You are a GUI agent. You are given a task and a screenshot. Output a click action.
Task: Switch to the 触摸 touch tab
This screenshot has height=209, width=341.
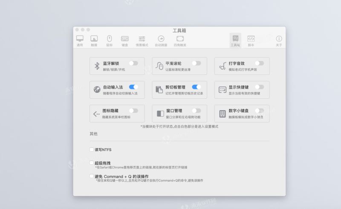pos(94,41)
